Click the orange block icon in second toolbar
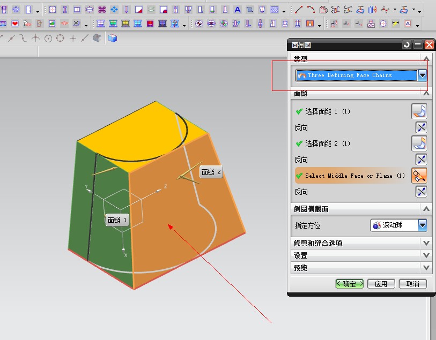The width and height of the screenshot is (436, 340). point(310,24)
